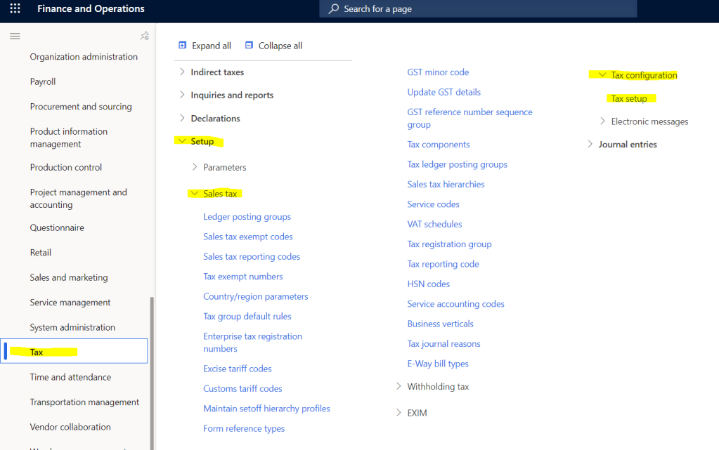Expand the Journal entries section
This screenshot has height=450, width=719.
click(x=590, y=145)
